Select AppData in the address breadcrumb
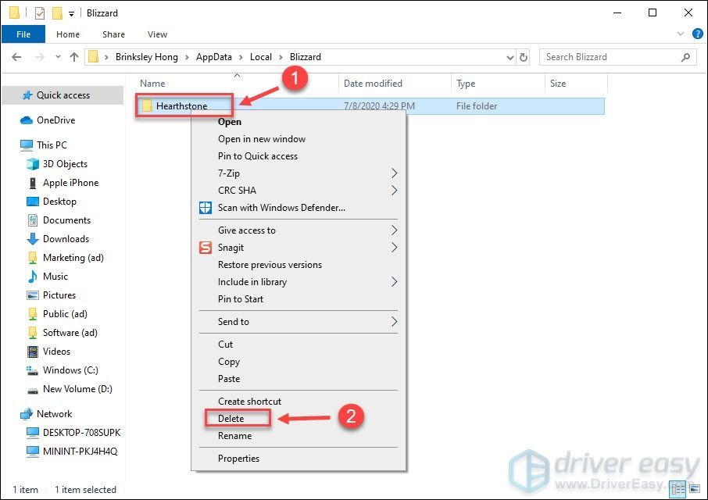The width and height of the screenshot is (708, 500). (x=214, y=57)
